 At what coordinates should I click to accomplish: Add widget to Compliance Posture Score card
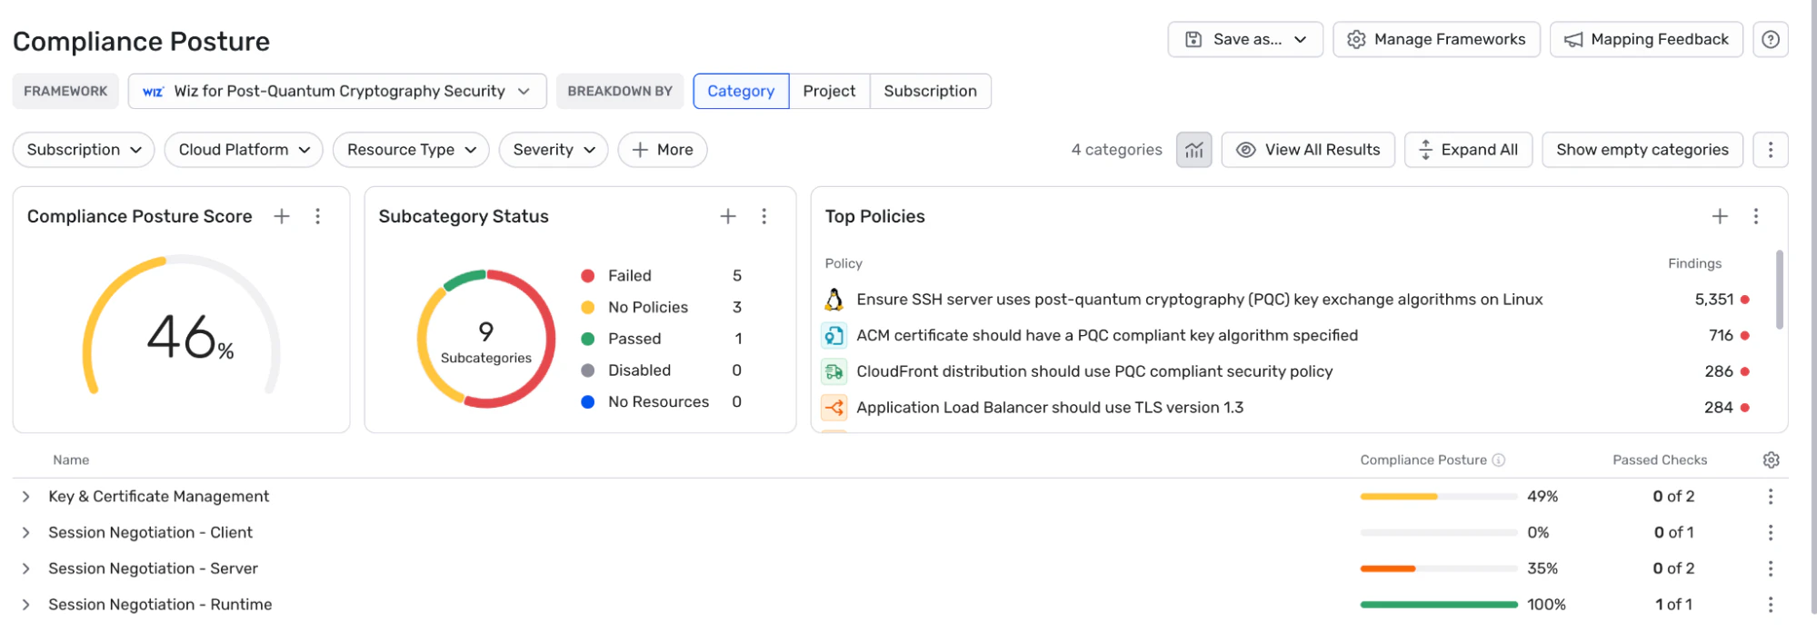[x=282, y=216]
